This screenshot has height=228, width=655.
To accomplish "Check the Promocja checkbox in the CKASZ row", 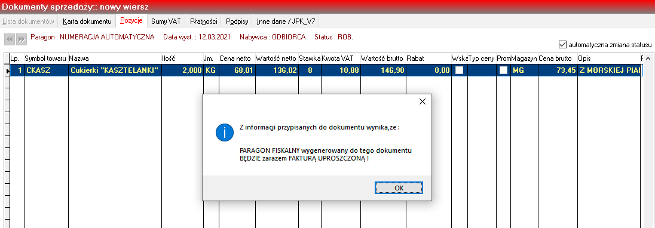I will tap(503, 70).
